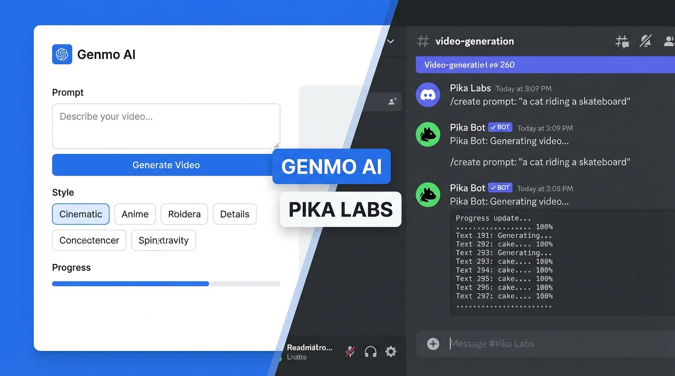Focus the Describe your video prompt field
The image size is (675, 376).
tap(166, 126)
